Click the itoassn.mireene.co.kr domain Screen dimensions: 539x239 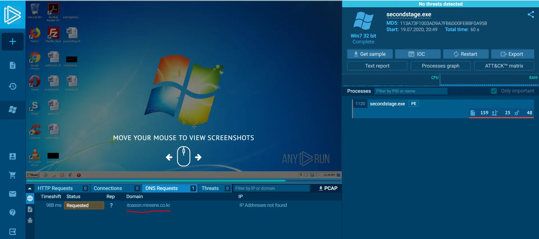(x=148, y=205)
